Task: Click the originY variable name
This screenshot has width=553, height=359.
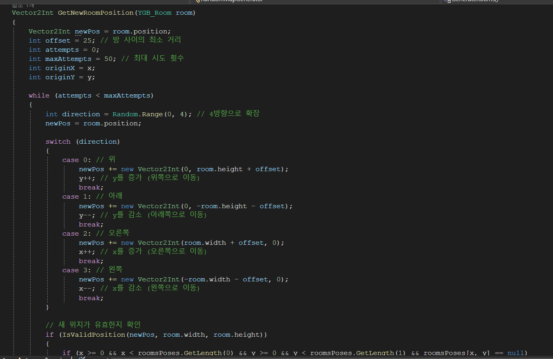Action: pyautogui.click(x=60, y=77)
